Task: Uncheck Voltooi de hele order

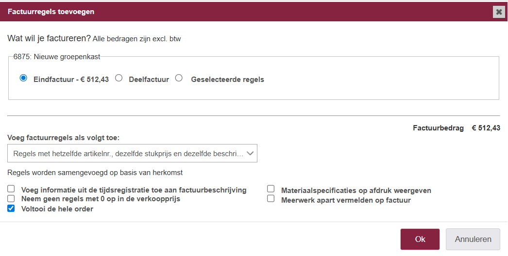Action: (x=11, y=208)
